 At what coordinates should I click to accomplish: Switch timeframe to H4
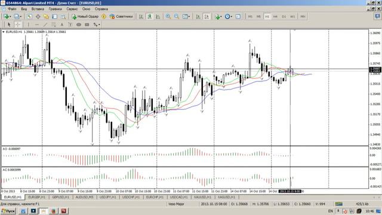click(x=275, y=17)
